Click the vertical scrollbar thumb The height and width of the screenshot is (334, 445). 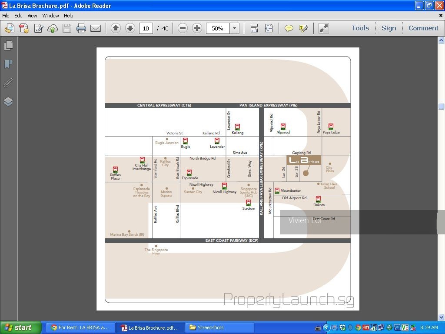pyautogui.click(x=441, y=106)
